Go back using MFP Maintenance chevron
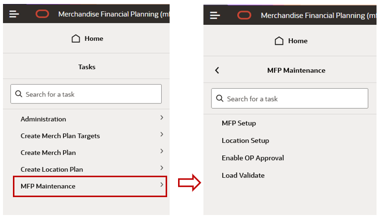 click(217, 70)
